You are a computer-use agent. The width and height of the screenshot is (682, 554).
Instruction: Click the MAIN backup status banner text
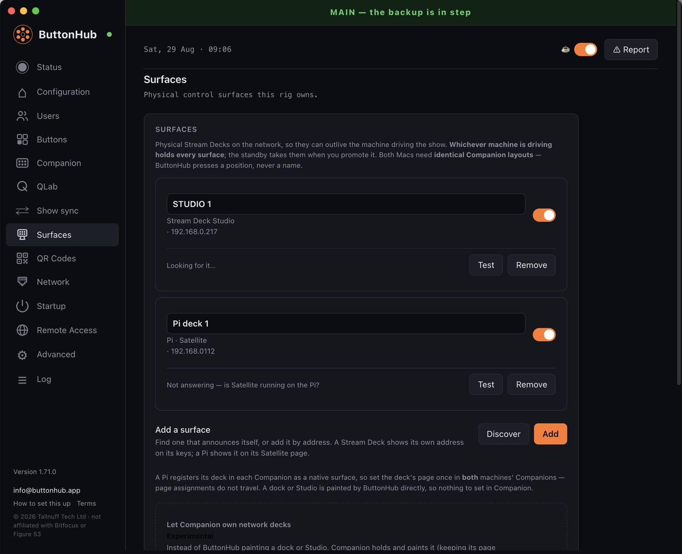tap(401, 12)
